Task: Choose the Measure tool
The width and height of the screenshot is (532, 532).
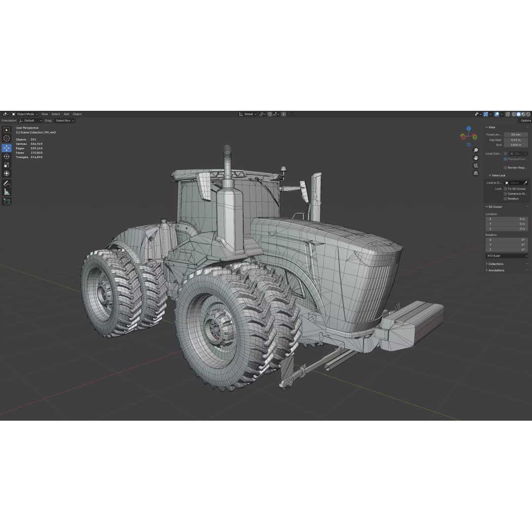Action: pyautogui.click(x=7, y=192)
